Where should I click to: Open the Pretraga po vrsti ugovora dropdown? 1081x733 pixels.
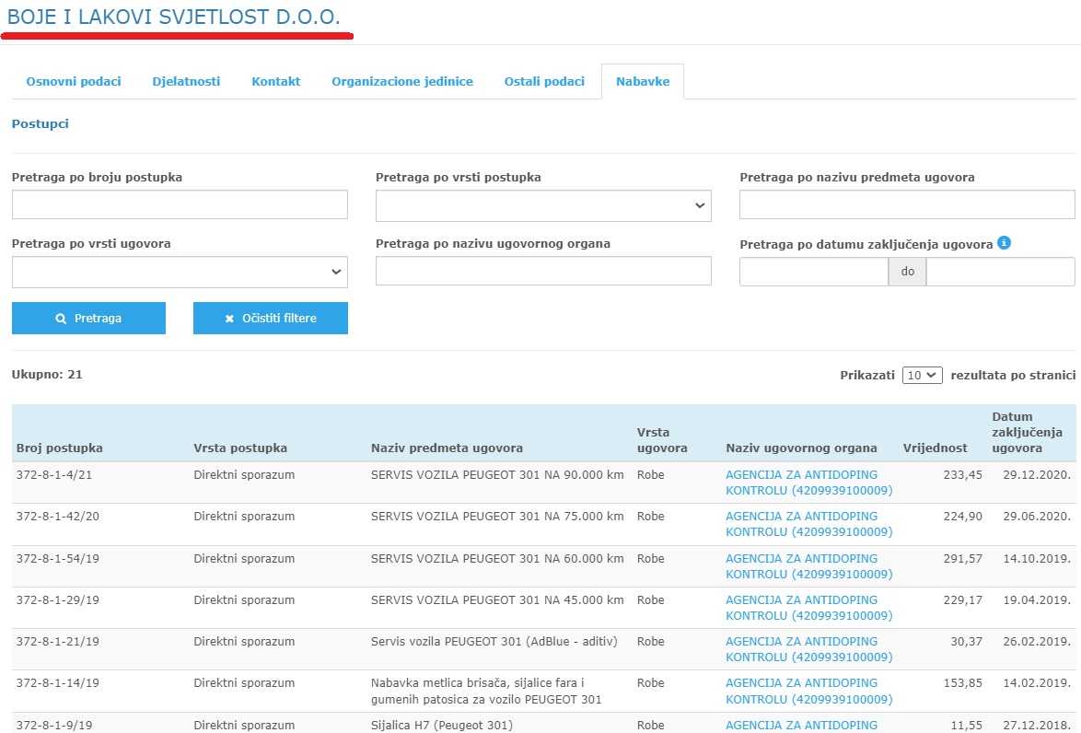tap(180, 272)
